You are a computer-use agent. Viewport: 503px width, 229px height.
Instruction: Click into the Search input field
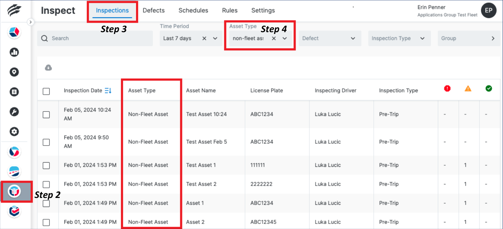(x=98, y=38)
